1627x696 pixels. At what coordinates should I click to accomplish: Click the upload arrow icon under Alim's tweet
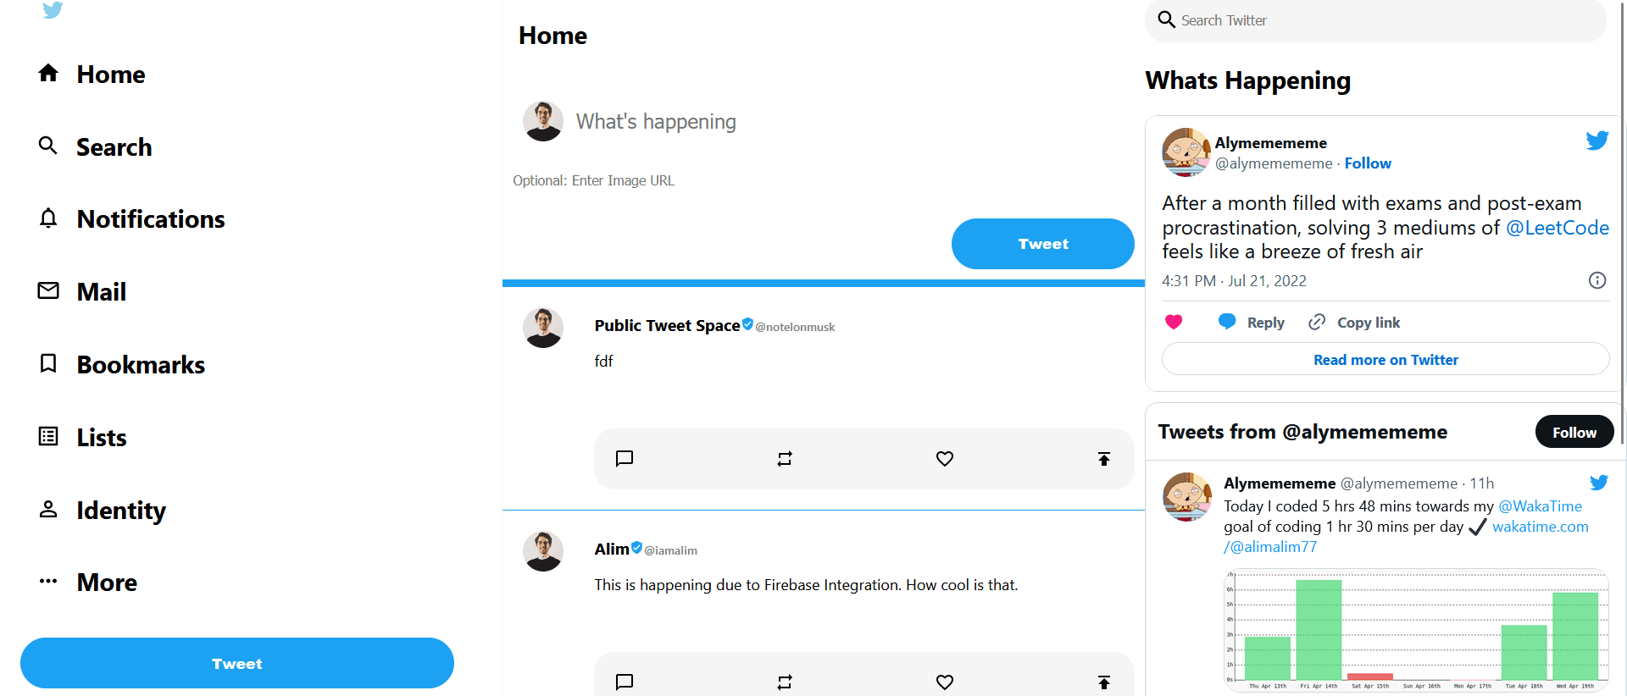click(1103, 682)
